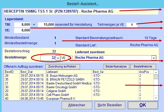Click the Bestellmenge field showing 32

point(48,58)
